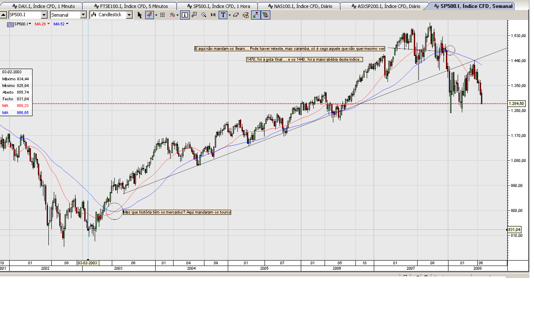Click the 2008 year label on time axis

point(477,268)
